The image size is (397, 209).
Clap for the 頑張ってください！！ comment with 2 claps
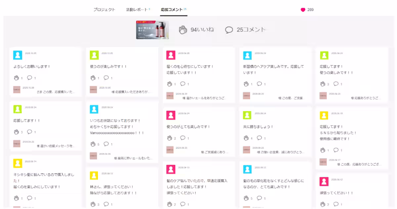click(x=323, y=204)
